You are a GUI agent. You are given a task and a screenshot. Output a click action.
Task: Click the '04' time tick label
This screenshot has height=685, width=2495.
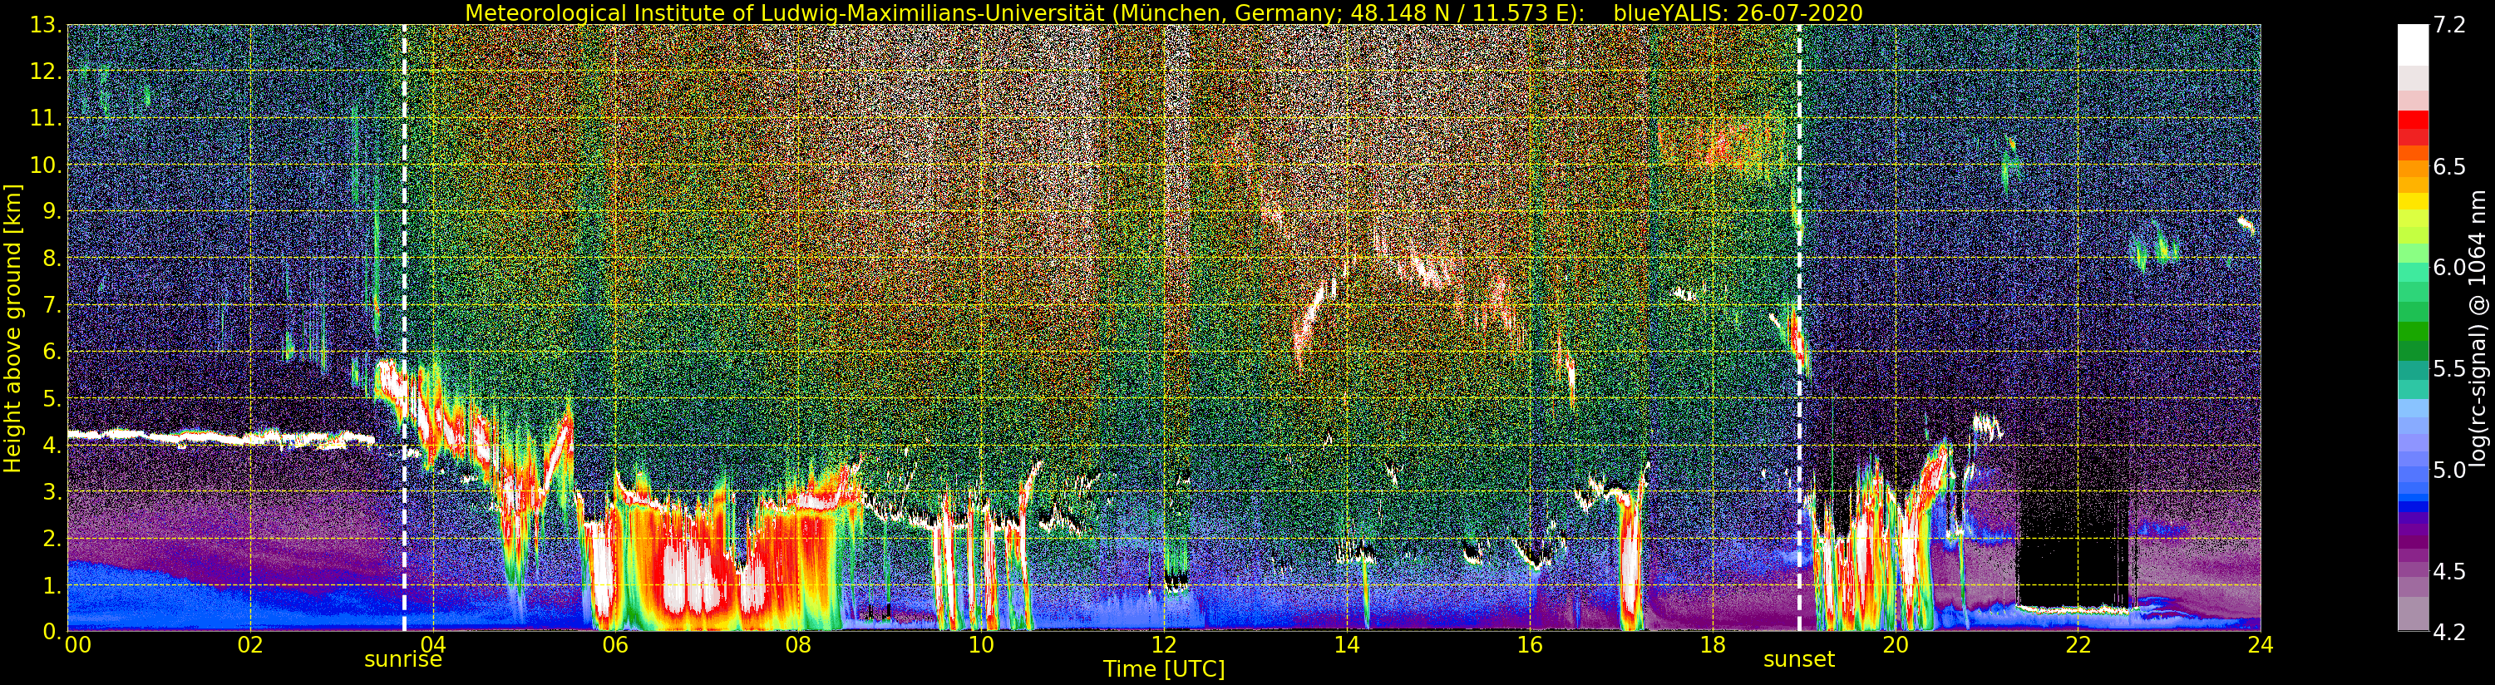[x=433, y=645]
